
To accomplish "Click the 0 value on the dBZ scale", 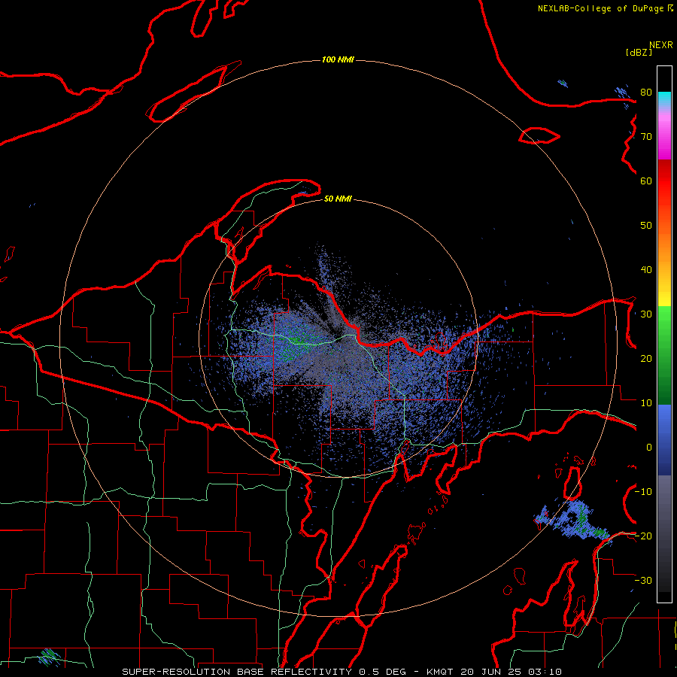I will point(649,448).
